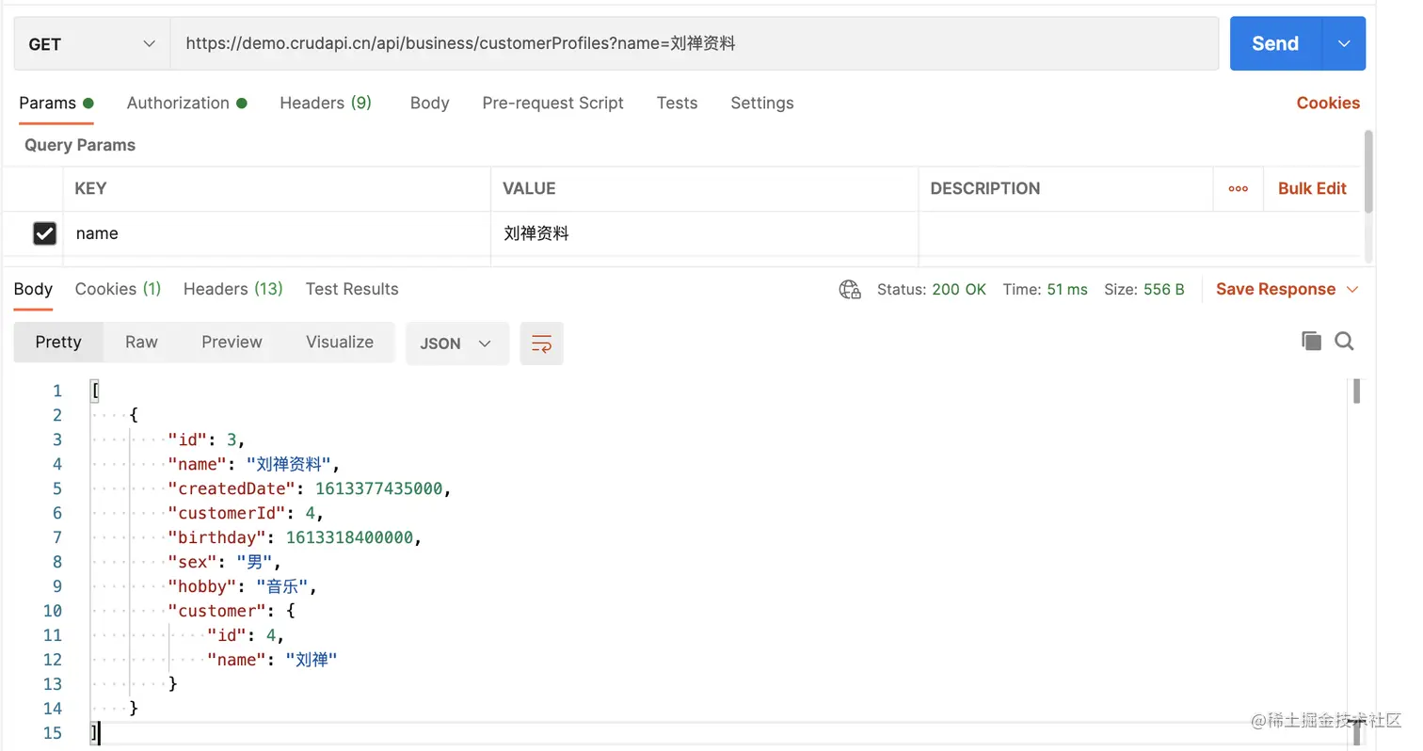The image size is (1423, 751).
Task: Expand the Send button options arrow
Action: [x=1344, y=43]
